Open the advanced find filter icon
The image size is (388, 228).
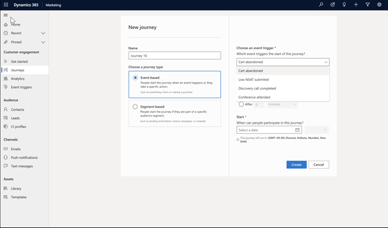367,4
